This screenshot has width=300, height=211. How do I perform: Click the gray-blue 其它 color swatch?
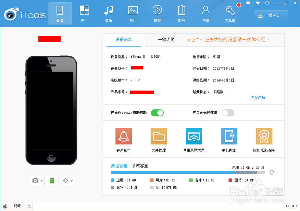(112, 188)
